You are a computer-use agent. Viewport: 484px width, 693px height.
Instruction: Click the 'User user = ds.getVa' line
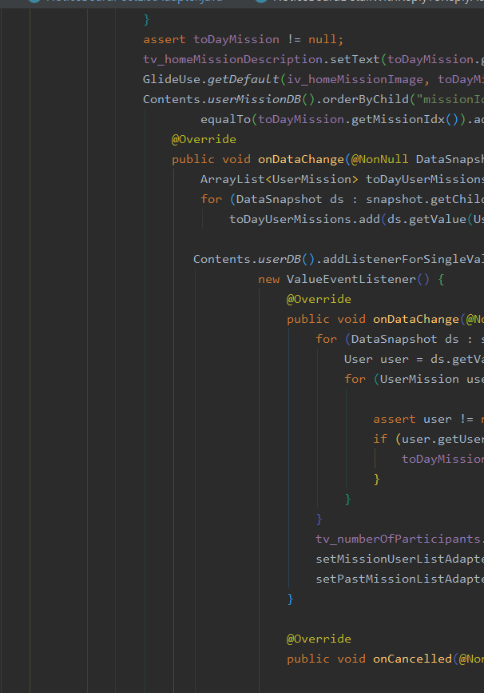(414, 360)
